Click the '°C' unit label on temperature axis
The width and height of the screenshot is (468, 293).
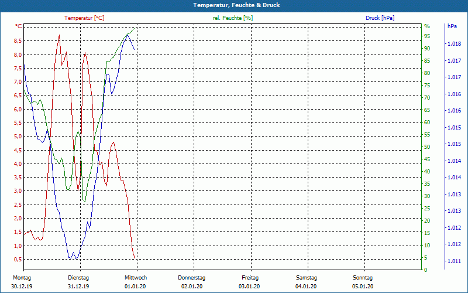click(x=19, y=26)
